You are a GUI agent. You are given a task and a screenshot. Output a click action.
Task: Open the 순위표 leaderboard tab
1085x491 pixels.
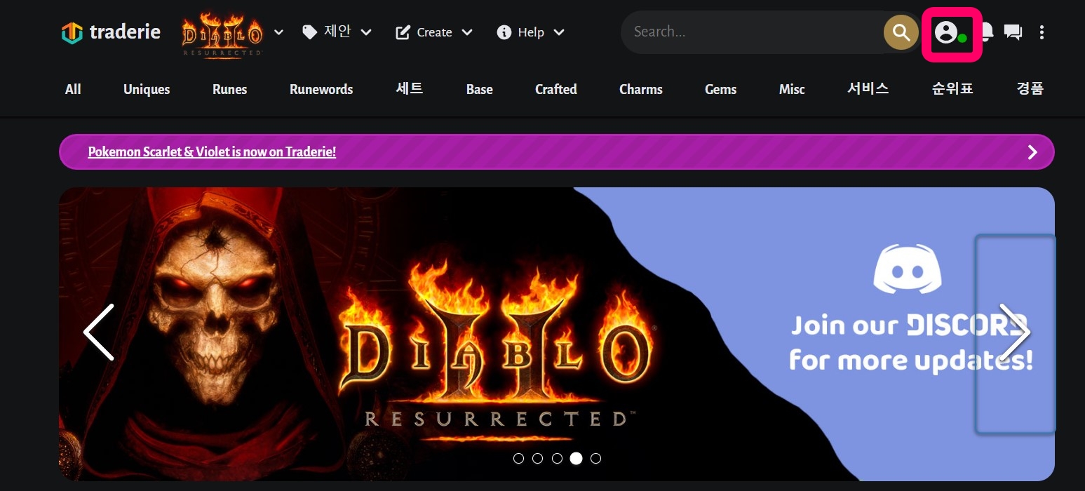click(x=952, y=88)
